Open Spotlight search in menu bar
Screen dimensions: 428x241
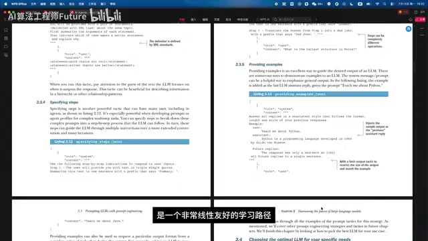pyautogui.click(x=385, y=4)
